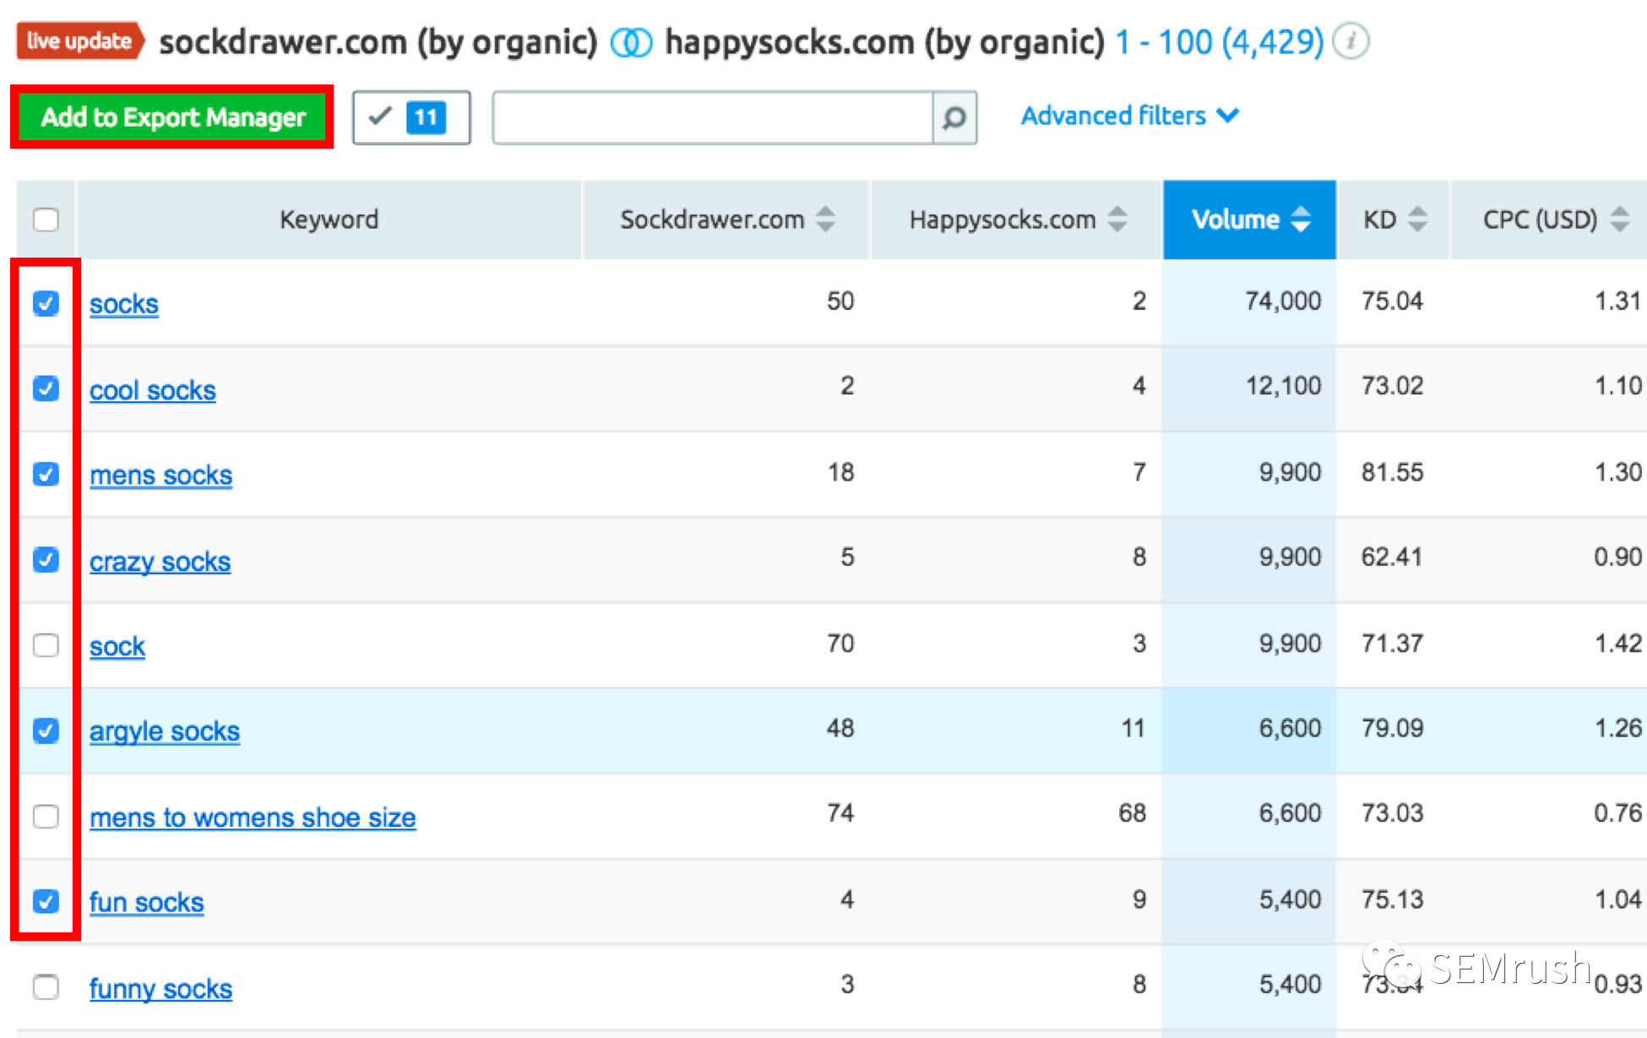Open the cool socks keyword link
This screenshot has height=1038, width=1647.
(153, 390)
